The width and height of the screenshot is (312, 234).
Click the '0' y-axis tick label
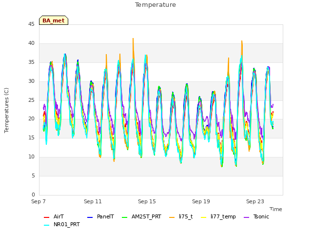point(33,195)
